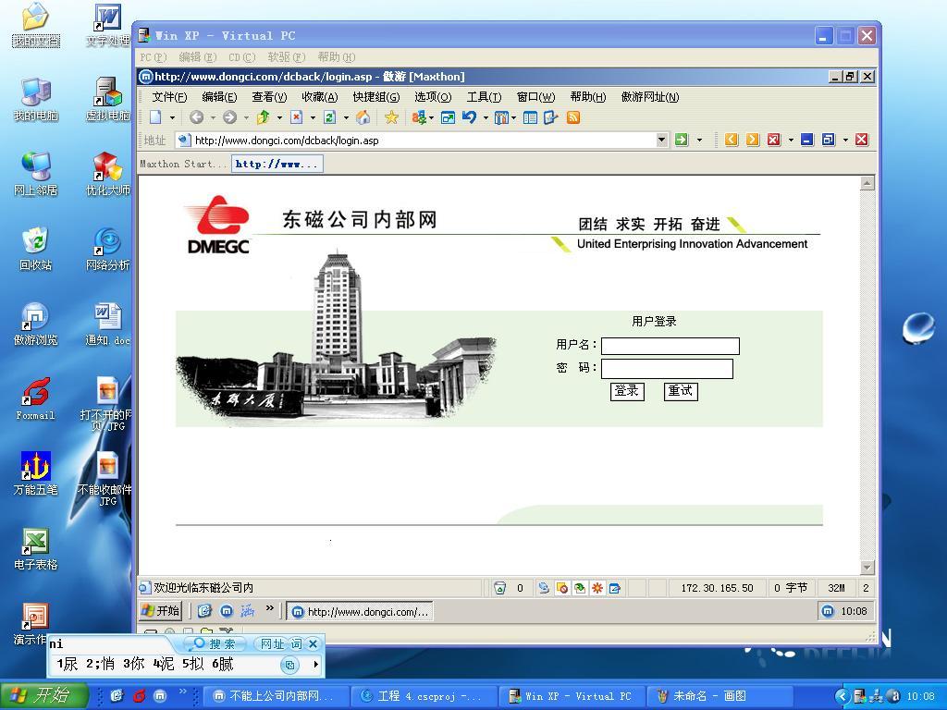Open the 文件(F) menu in Maxthon
This screenshot has height=710, width=947.
click(x=169, y=96)
